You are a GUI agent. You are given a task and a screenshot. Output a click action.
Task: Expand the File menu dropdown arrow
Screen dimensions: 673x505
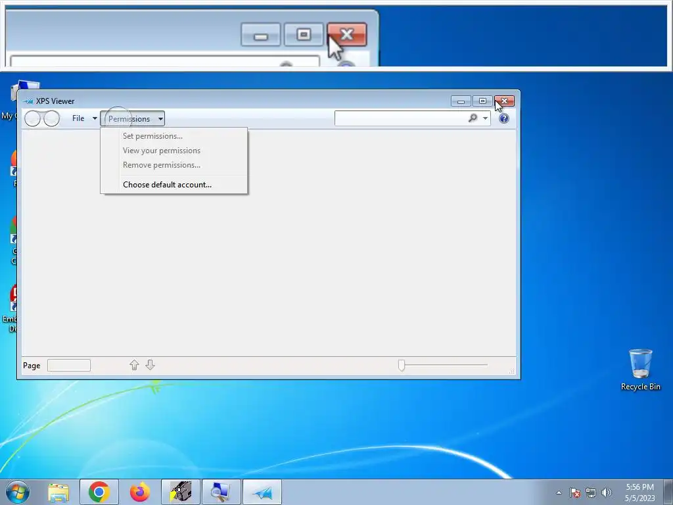pyautogui.click(x=95, y=118)
